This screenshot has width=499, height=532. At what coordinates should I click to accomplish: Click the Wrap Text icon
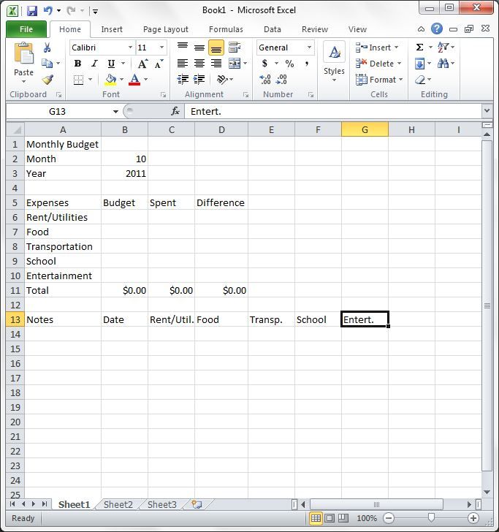tap(235, 47)
